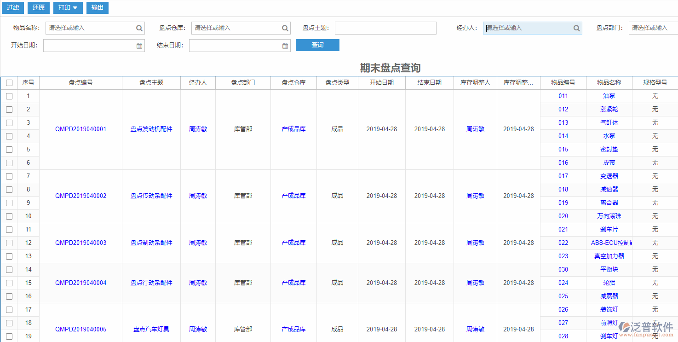Click the 输出 toolbar button
678x342 pixels.
(x=98, y=7)
